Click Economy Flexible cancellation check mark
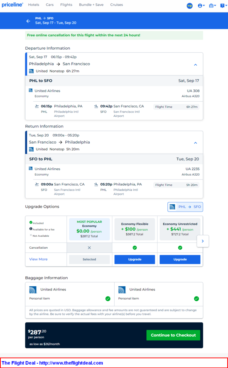This screenshot has width=228, height=368. (134, 248)
